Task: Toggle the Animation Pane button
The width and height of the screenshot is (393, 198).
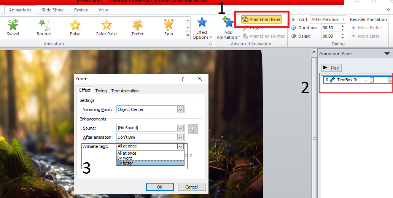Action: tap(262, 19)
